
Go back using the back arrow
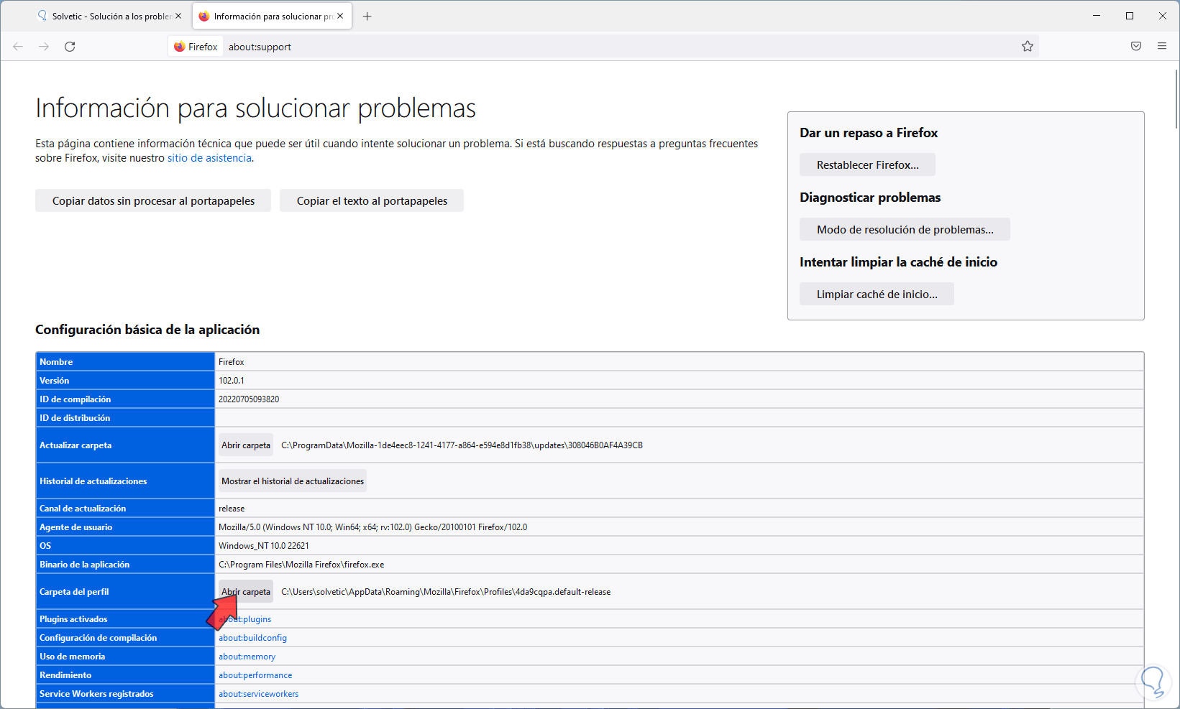pos(18,47)
